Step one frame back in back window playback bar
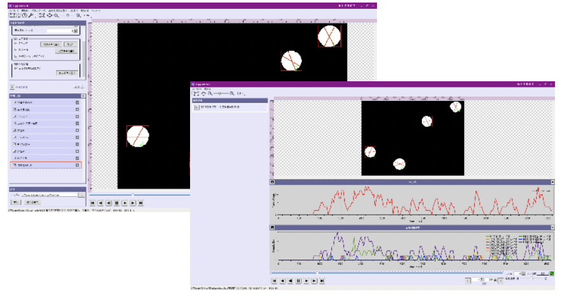Image resolution: width=581 pixels, height=301 pixels. tap(100, 203)
